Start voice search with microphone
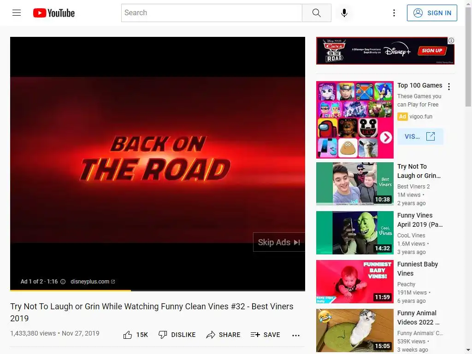 [344, 13]
